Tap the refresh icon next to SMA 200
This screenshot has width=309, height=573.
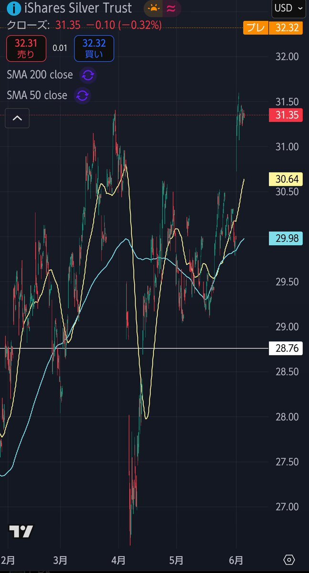(88, 76)
